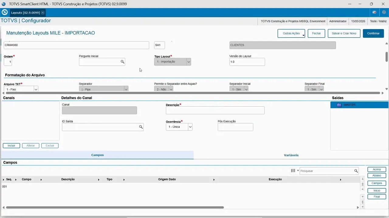
Task: Click the form's horizontal scrollbar
Action: tap(193, 93)
